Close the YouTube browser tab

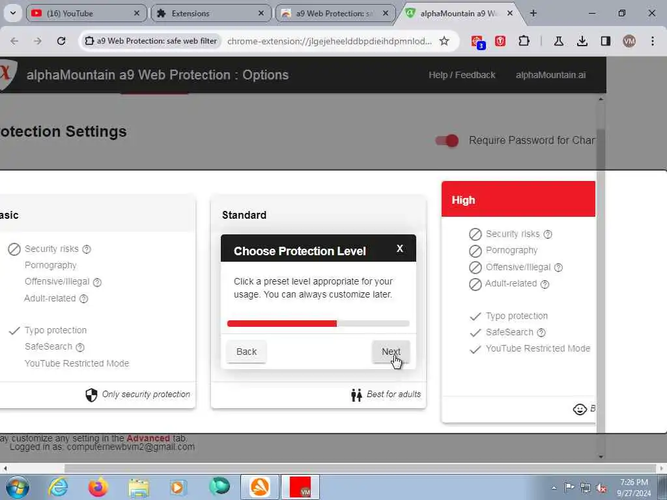click(137, 14)
